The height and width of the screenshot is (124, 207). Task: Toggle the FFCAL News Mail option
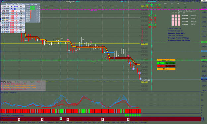point(38,82)
